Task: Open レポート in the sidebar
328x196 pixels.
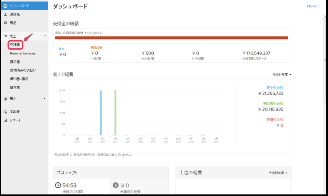Action: coord(15,120)
